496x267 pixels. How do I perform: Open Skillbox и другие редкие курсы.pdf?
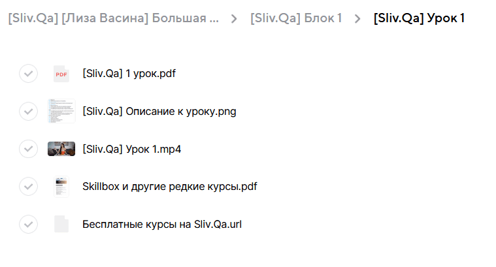(169, 187)
